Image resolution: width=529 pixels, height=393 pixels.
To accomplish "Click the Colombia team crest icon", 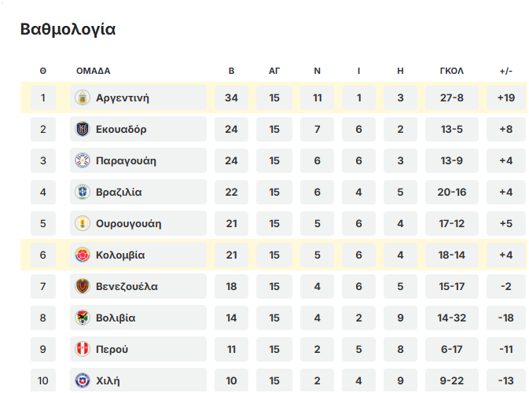I will click(x=83, y=255).
